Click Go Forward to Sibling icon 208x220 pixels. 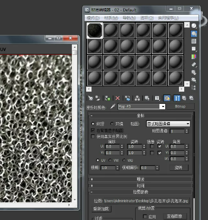point(191,98)
